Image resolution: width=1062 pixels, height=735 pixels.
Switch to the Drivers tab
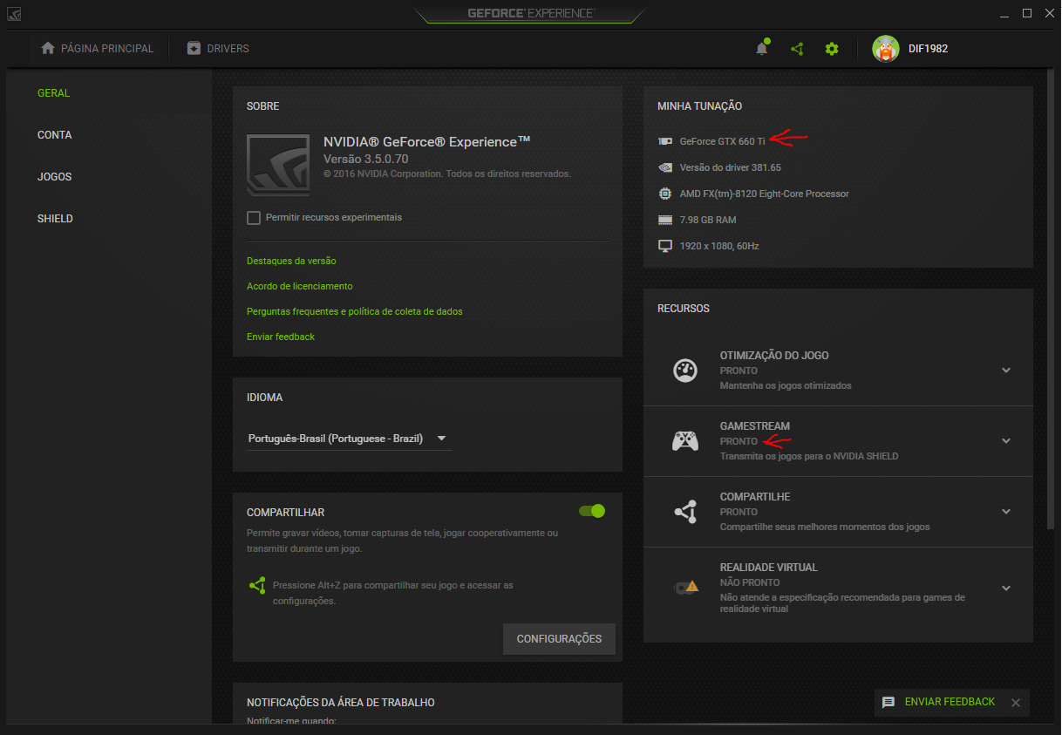pos(218,49)
